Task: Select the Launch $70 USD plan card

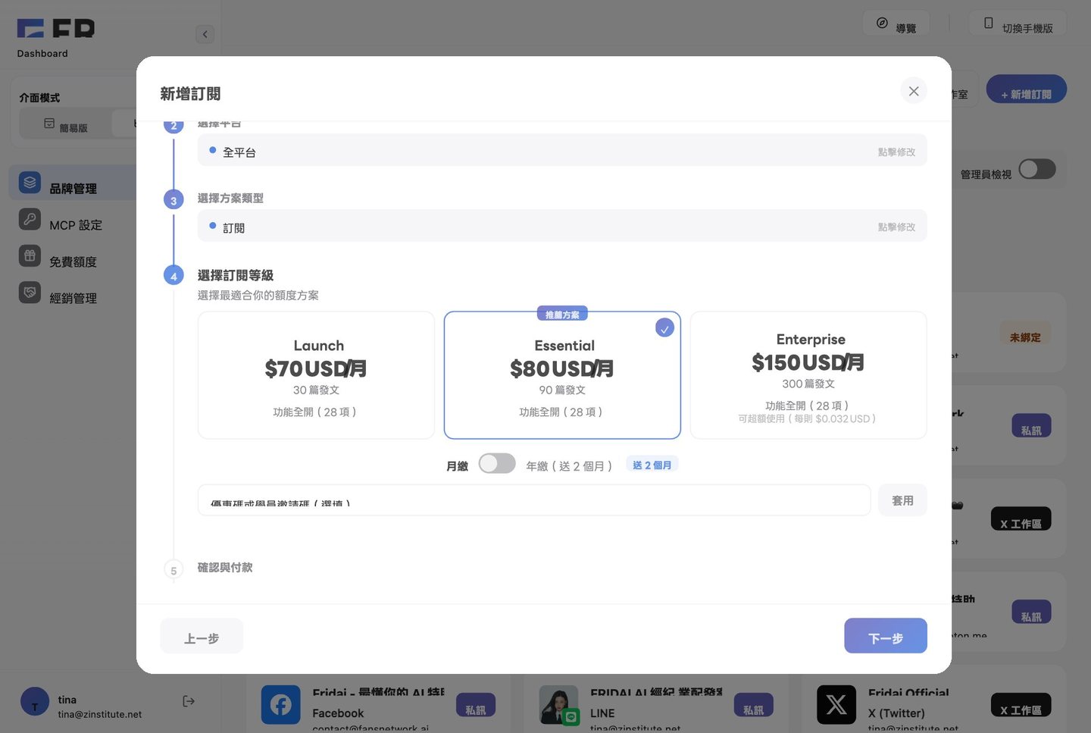Action: point(316,375)
